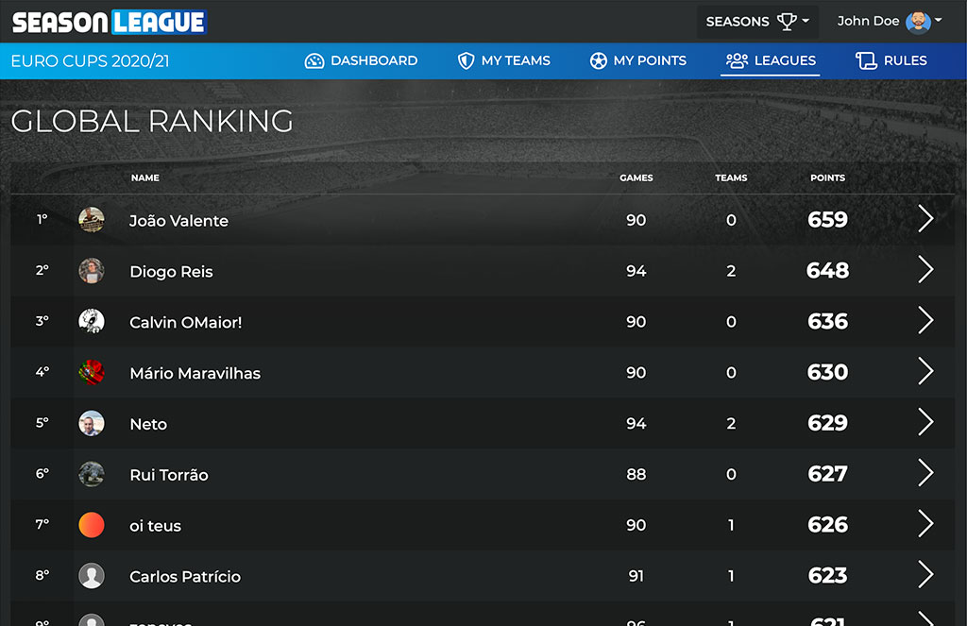Expand the John Doe user menu
Screen dimensions: 967x626
point(889,21)
